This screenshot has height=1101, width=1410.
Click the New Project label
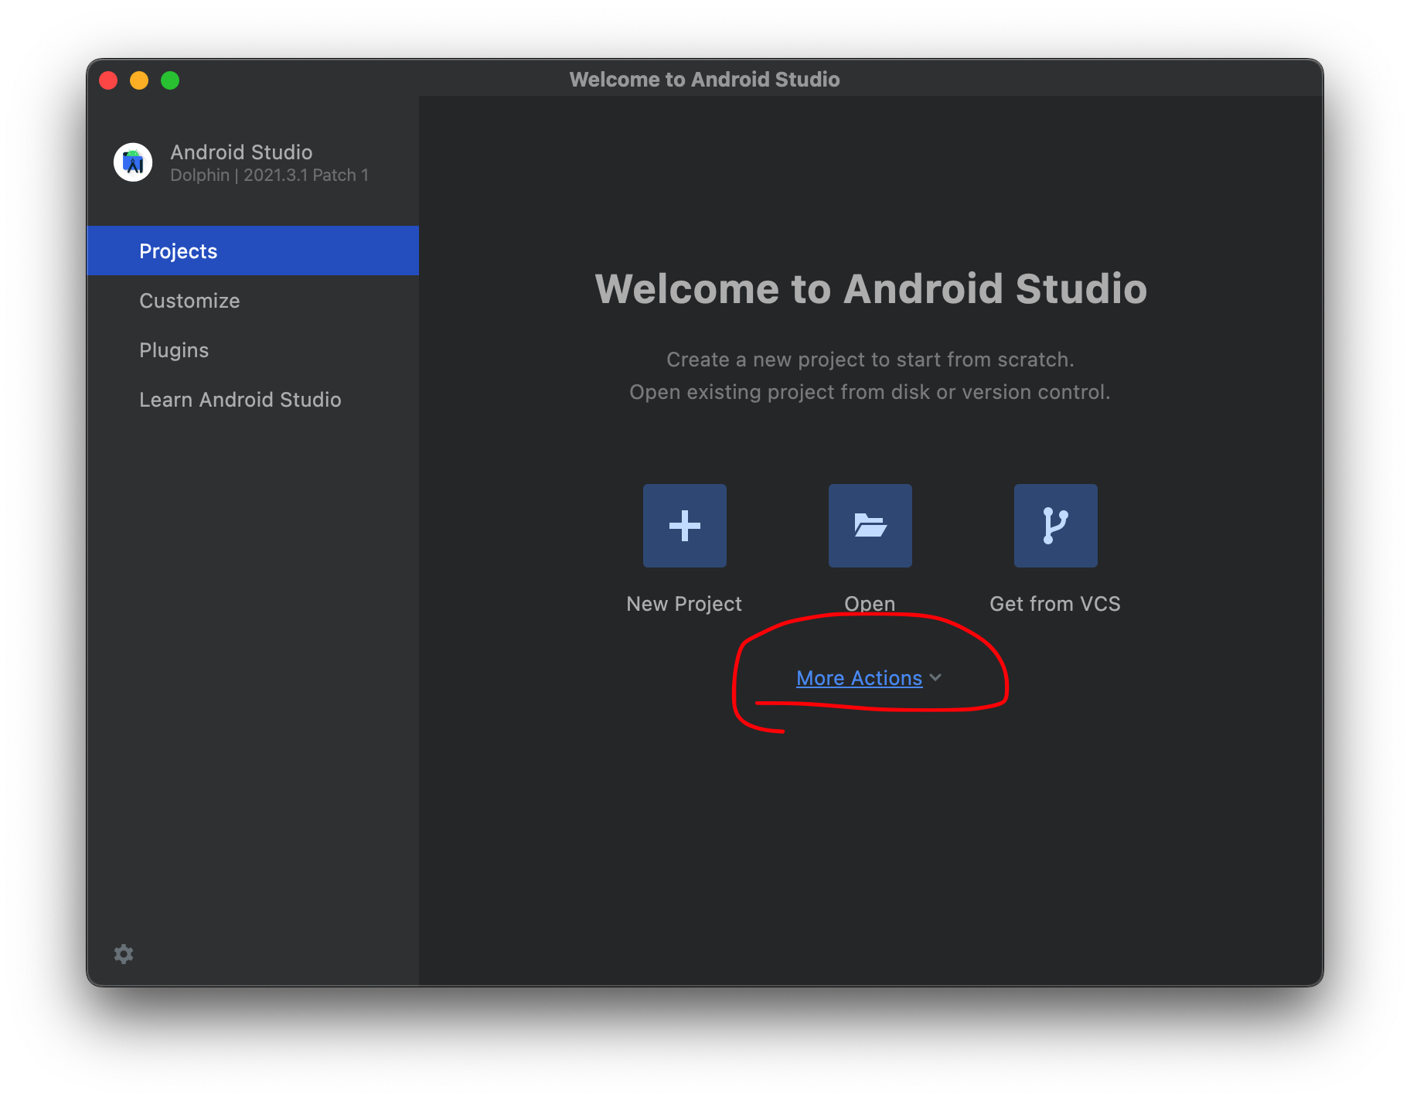click(x=684, y=604)
